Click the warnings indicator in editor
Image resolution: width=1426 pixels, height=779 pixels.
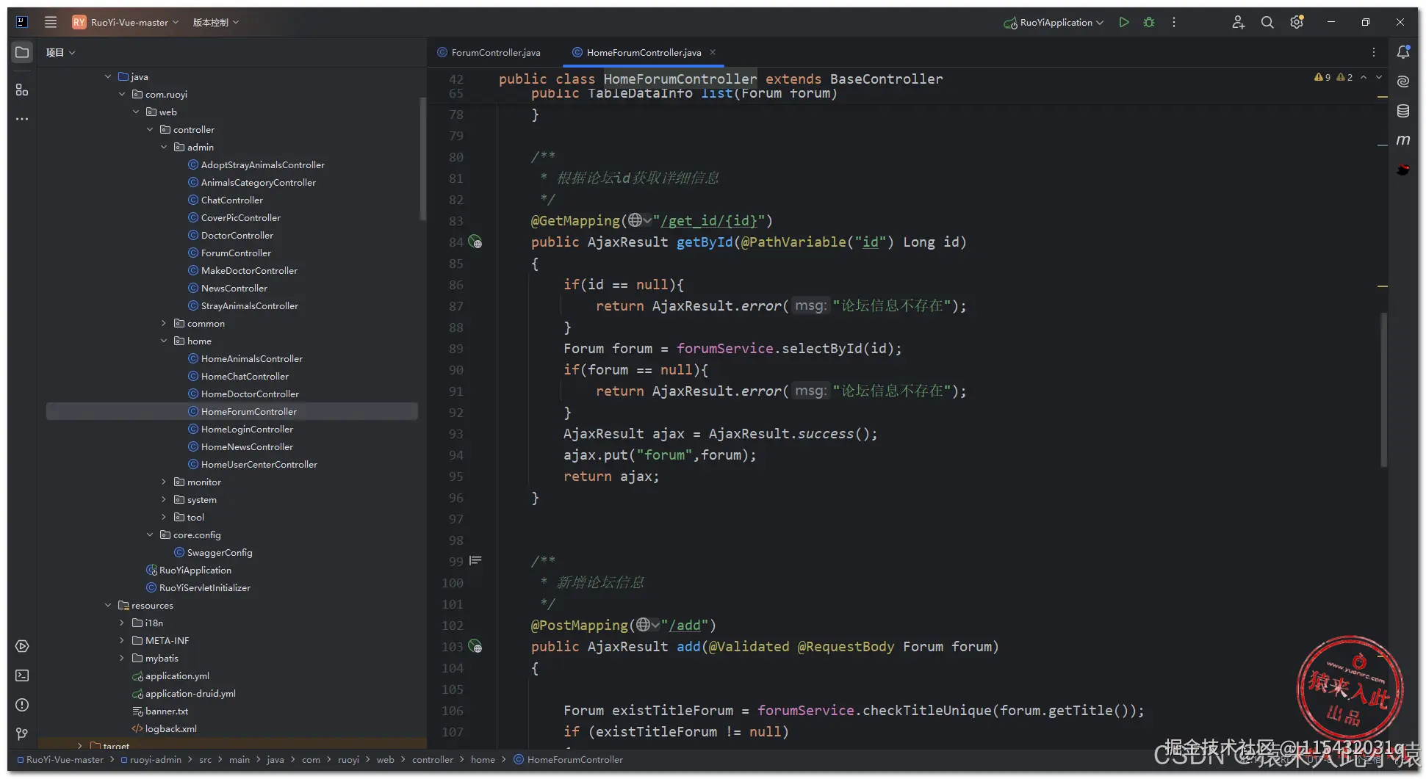1333,77
